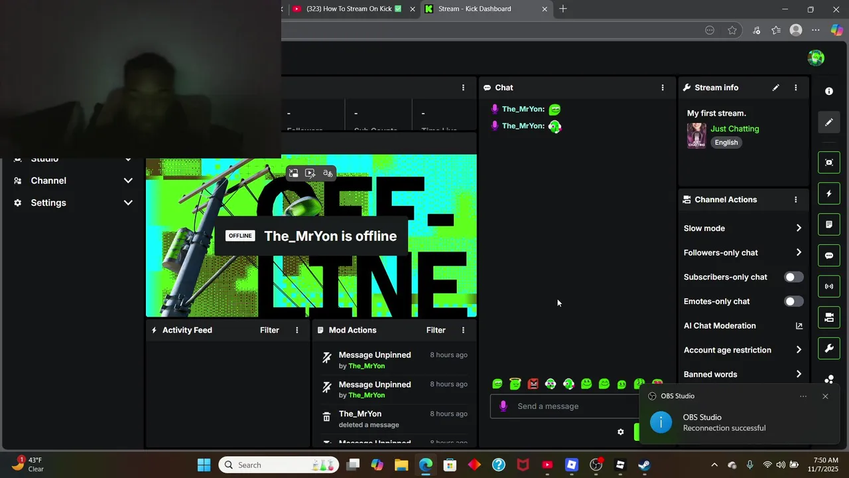
Task: Open Mod Actions three-dot menu
Action: (x=464, y=330)
